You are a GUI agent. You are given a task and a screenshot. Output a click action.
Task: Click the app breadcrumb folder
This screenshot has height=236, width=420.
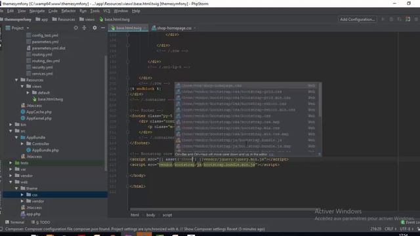point(42,19)
